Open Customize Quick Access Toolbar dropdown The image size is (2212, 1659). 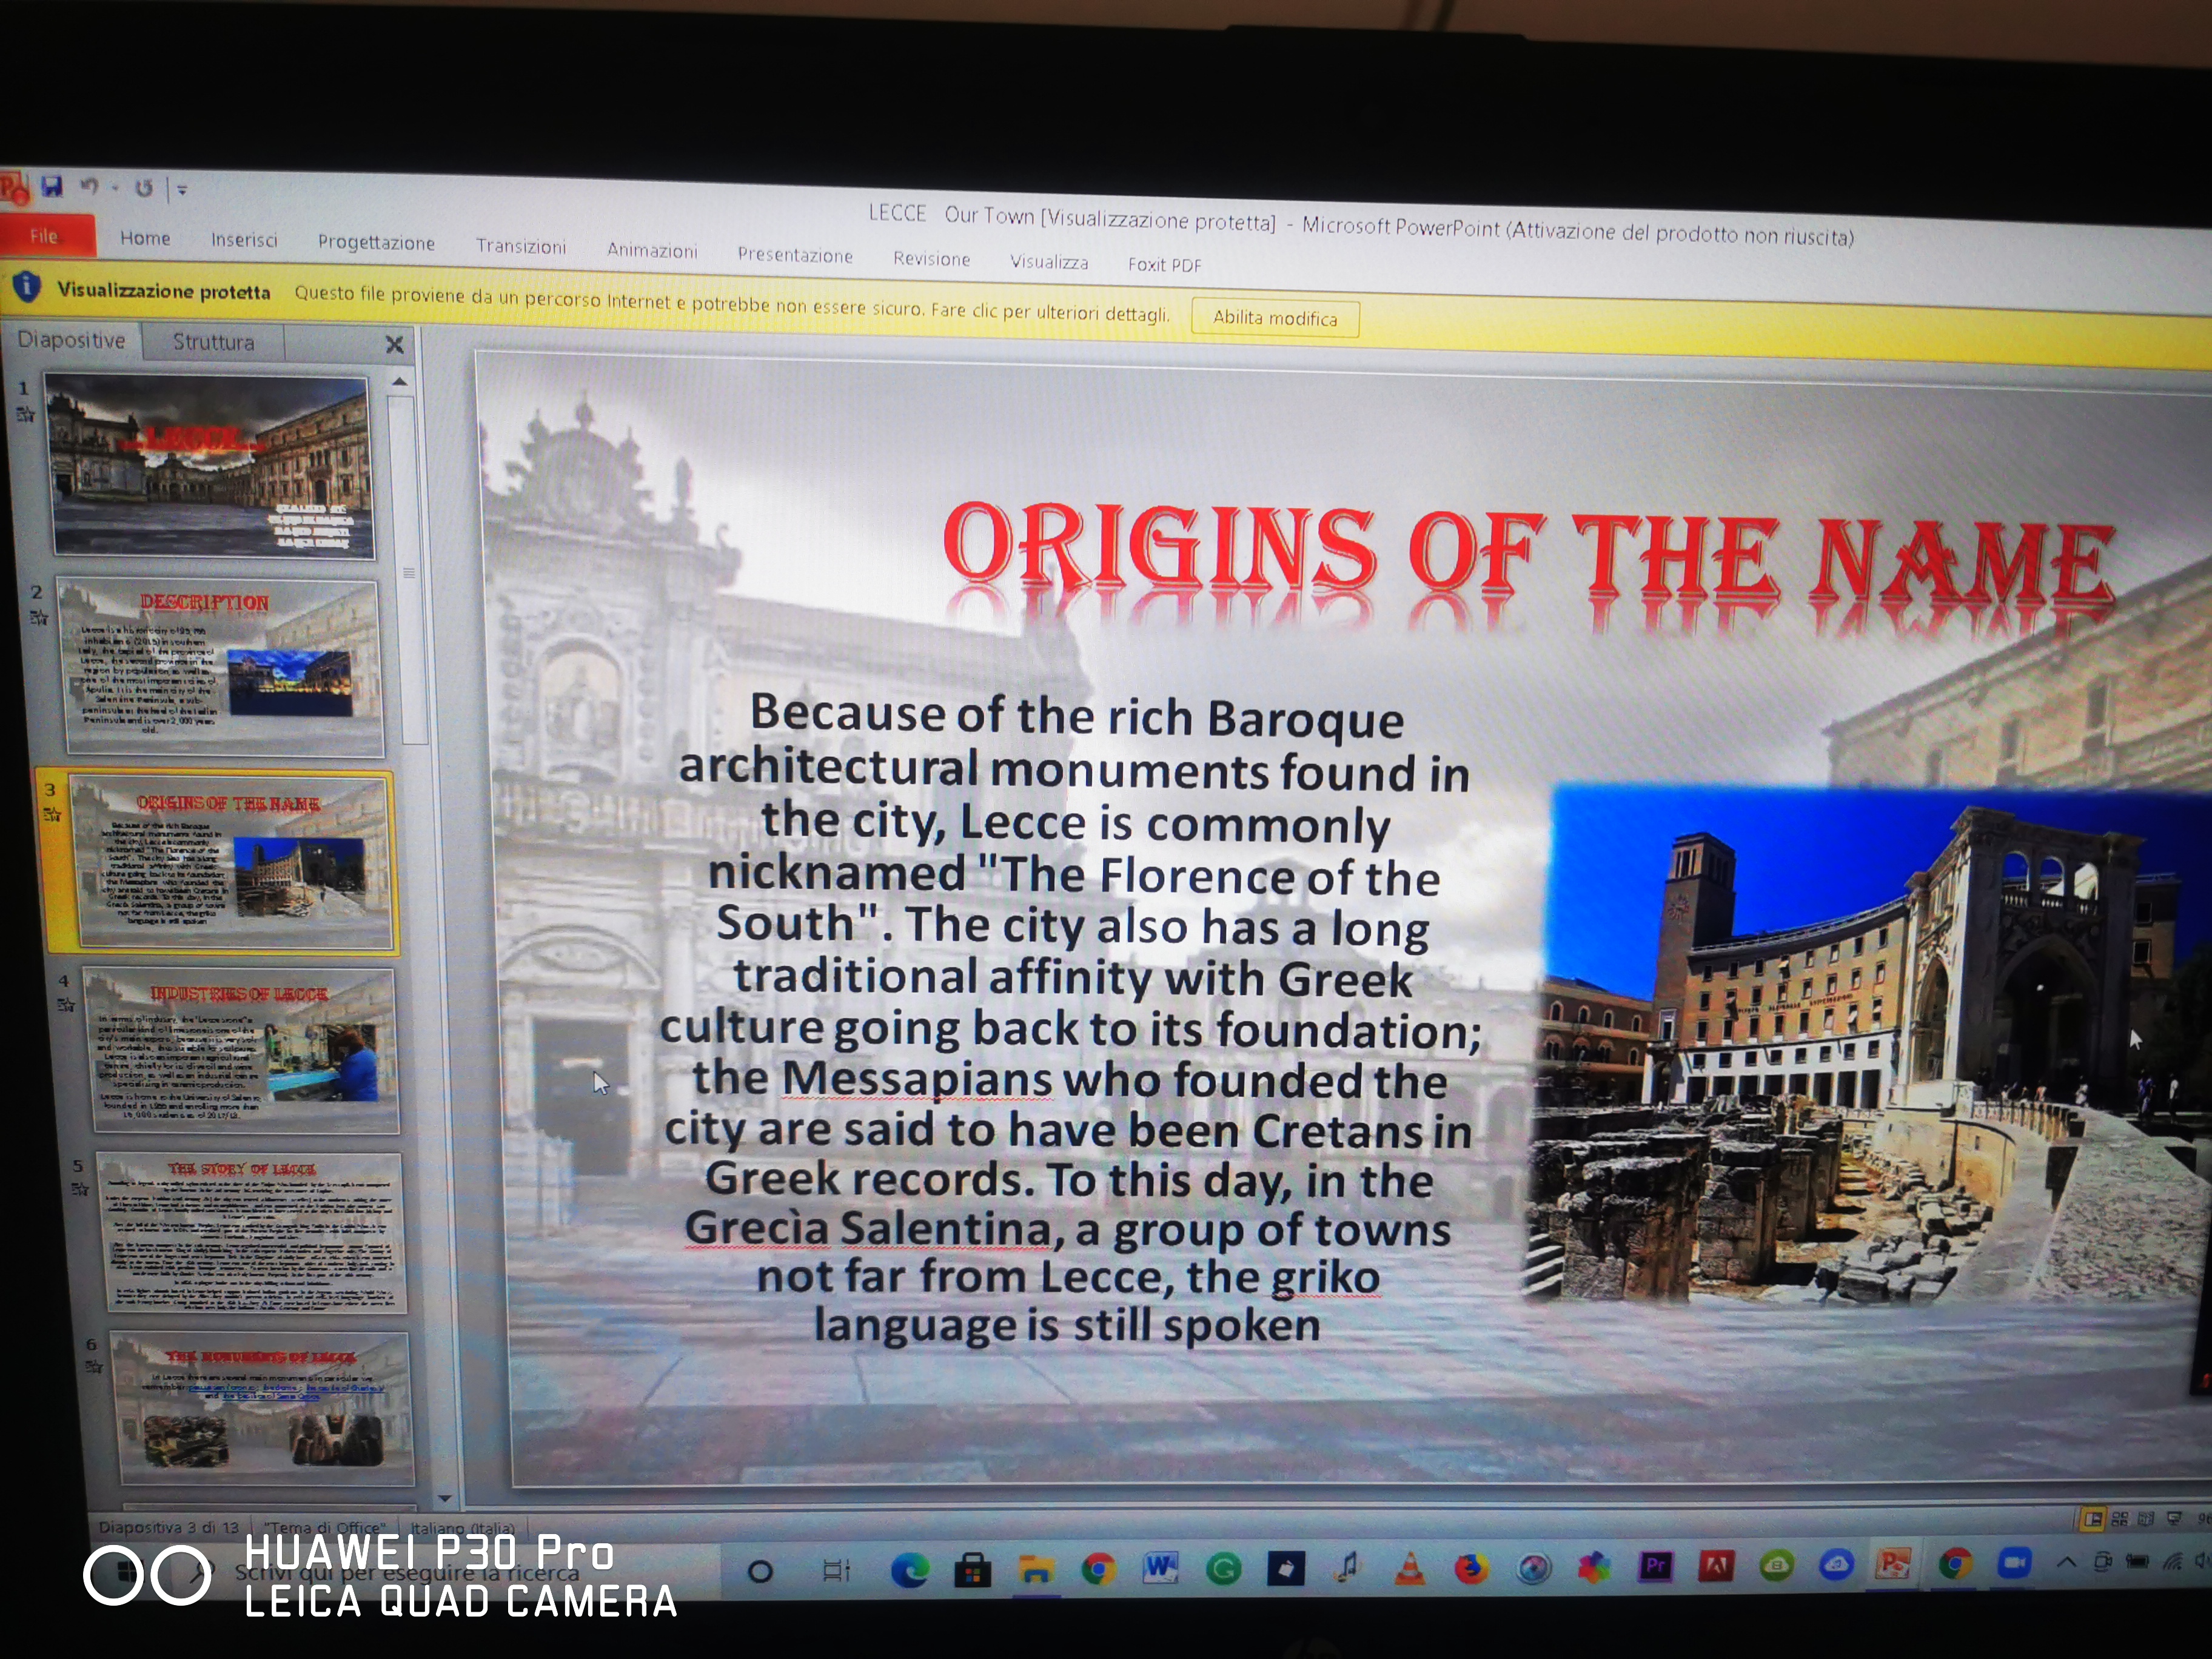[x=182, y=189]
